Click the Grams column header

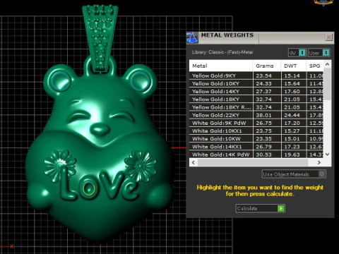pos(267,66)
